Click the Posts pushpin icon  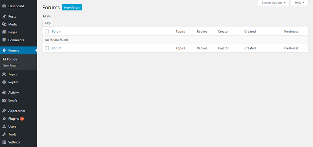pos(4,17)
